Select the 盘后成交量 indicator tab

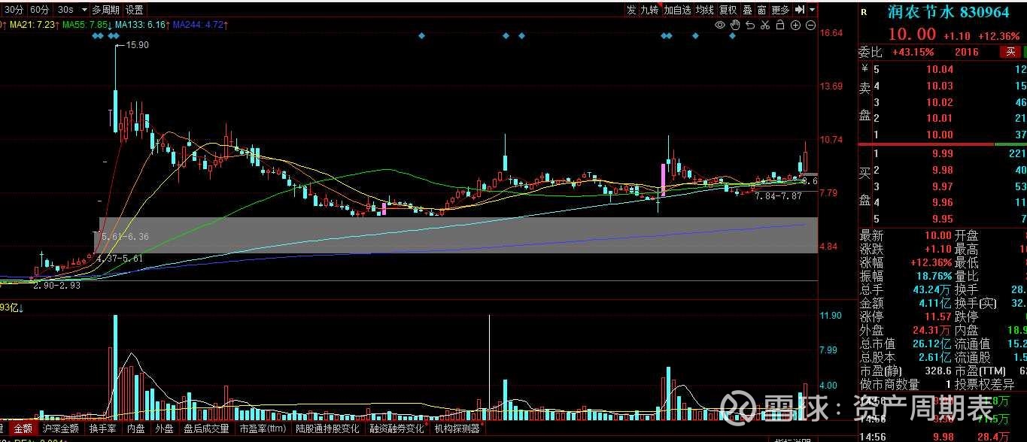point(206,428)
